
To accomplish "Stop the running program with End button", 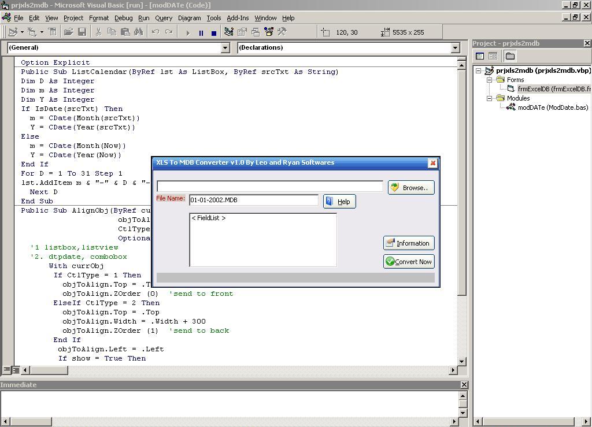I will point(214,33).
